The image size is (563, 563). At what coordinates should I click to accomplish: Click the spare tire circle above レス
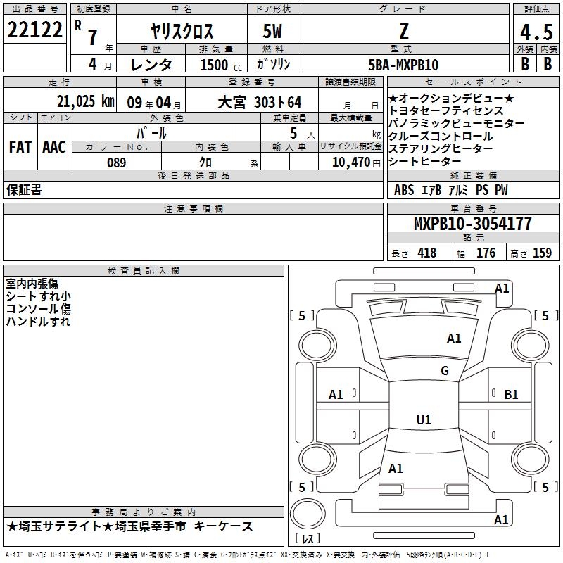(308, 514)
